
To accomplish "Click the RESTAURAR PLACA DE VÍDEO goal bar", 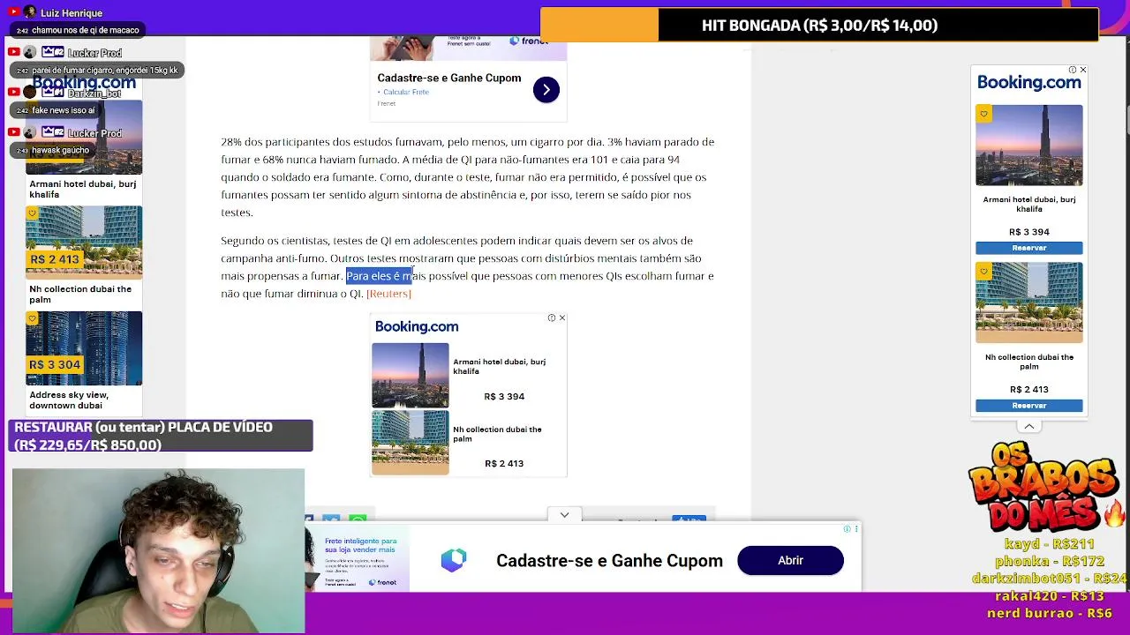I will [161, 436].
